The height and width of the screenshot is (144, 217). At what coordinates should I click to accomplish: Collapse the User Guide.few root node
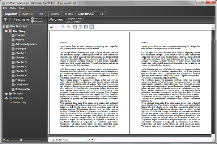(x=4, y=27)
